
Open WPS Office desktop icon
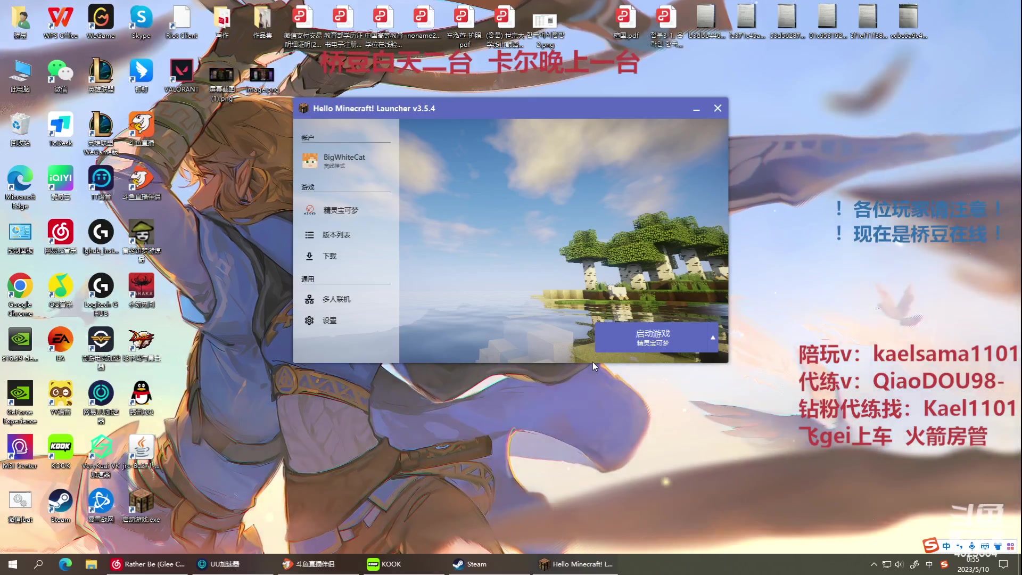coord(61,22)
